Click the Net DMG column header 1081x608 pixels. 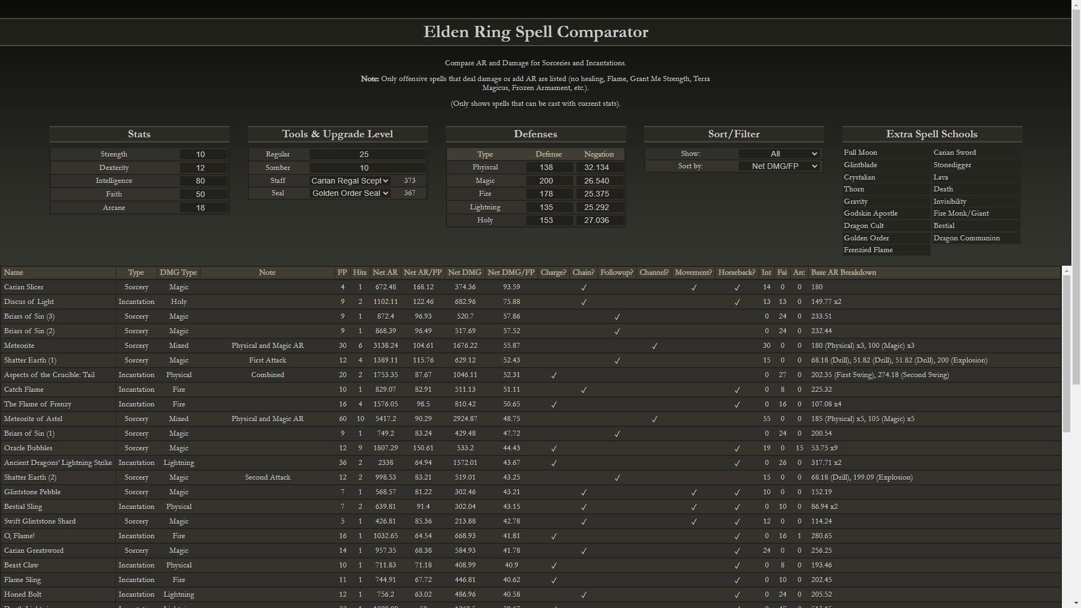pos(464,272)
